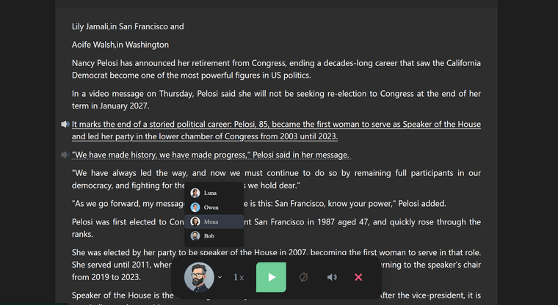Click the volume speaker icon in player
The image size is (558, 305).
[x=332, y=277]
